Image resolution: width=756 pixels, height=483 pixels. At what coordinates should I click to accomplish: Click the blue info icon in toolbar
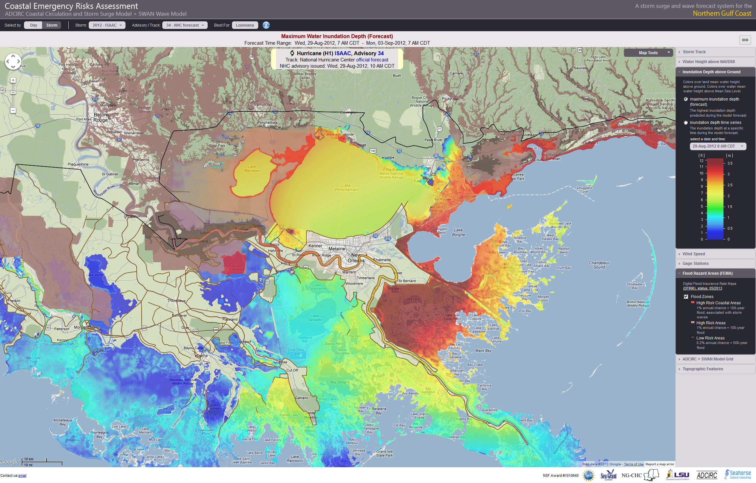[x=266, y=25]
